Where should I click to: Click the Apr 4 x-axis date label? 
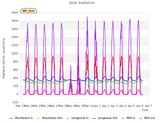[123, 106]
